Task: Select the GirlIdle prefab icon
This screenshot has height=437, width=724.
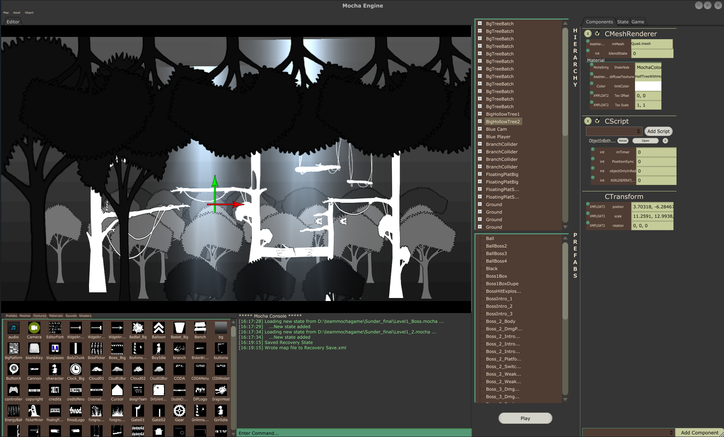Action: 221,411
